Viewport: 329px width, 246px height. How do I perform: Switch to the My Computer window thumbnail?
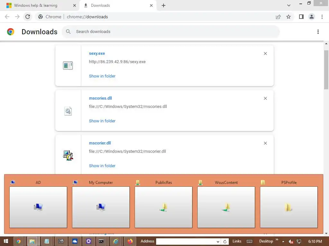pyautogui.click(x=101, y=207)
